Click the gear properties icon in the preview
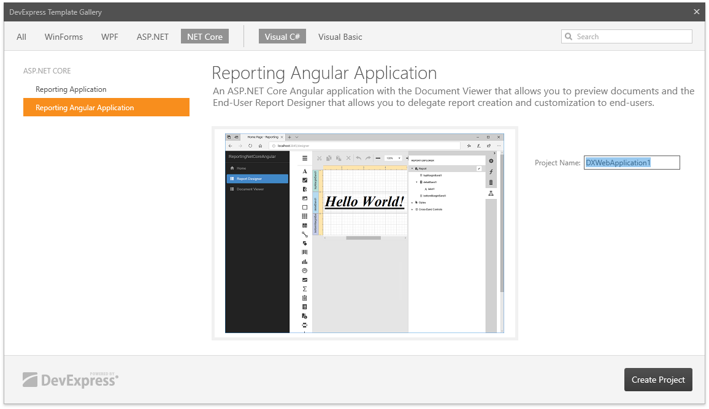 (x=491, y=161)
